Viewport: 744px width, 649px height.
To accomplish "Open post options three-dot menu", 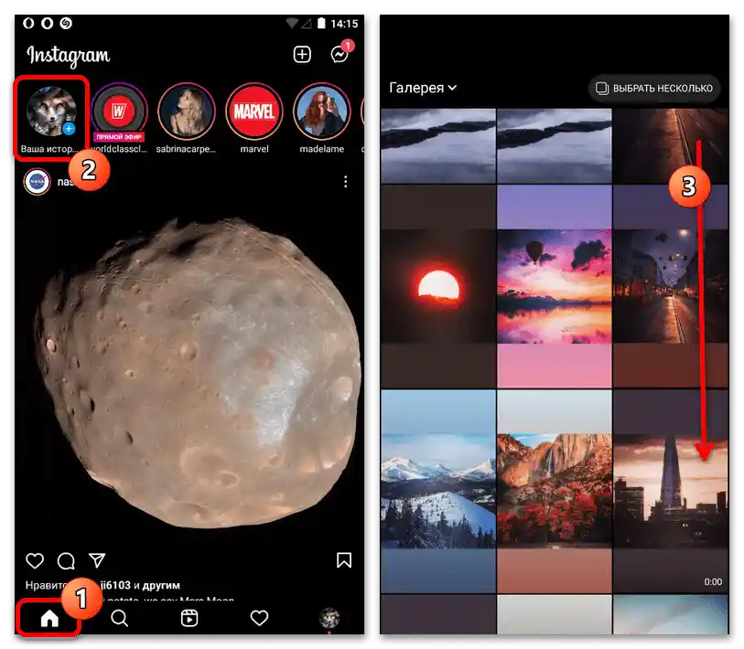I will click(x=345, y=182).
